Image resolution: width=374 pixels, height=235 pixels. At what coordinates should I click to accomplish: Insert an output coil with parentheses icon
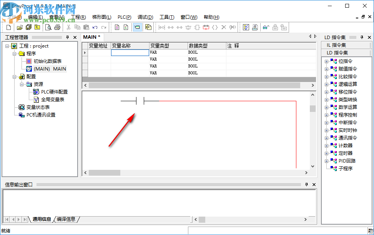click(x=214, y=27)
